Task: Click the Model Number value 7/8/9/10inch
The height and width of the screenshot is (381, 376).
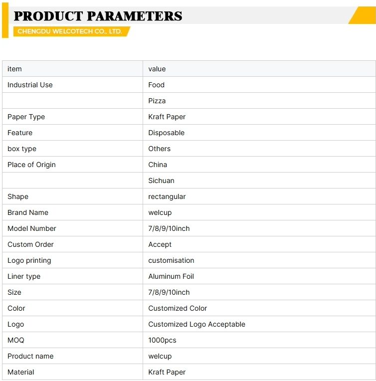Action: (x=169, y=228)
